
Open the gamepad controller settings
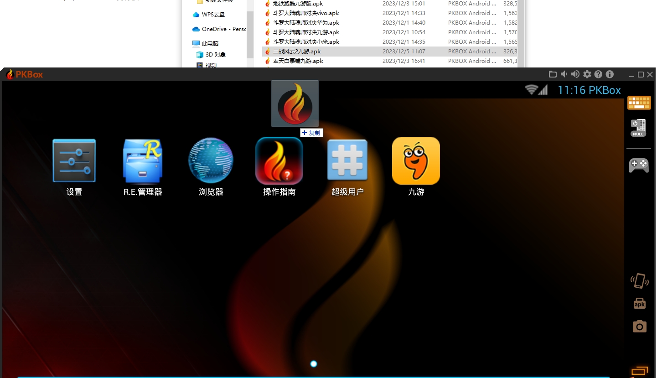(639, 165)
